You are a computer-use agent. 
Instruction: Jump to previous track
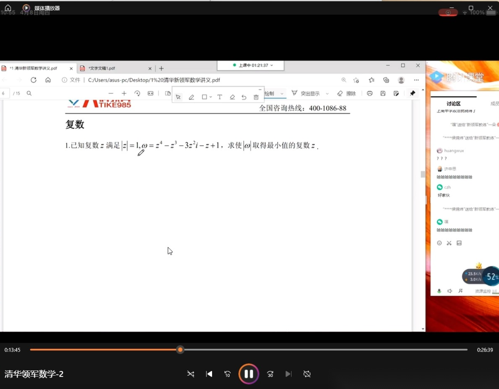(209, 374)
